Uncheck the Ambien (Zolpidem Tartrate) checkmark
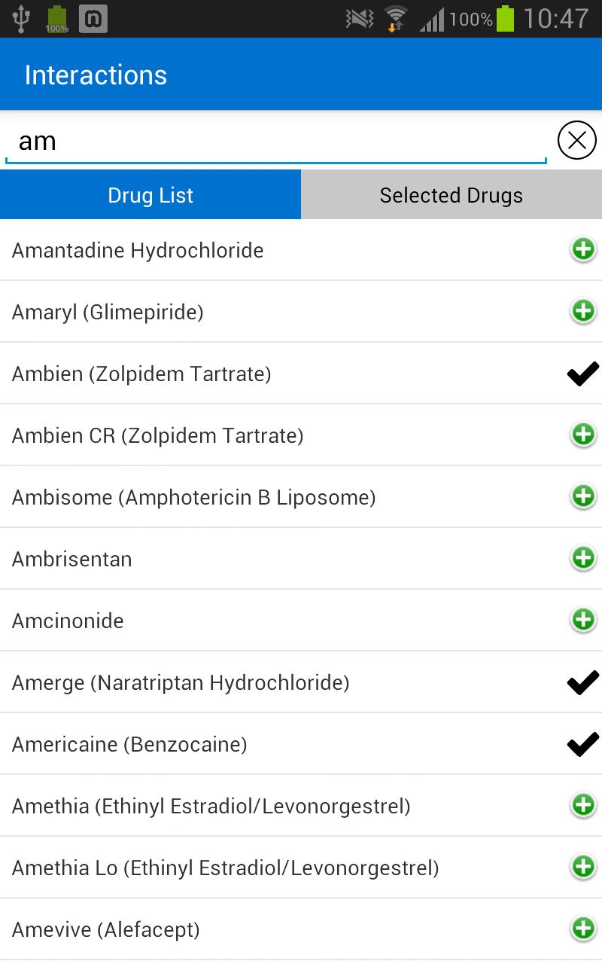 point(583,374)
